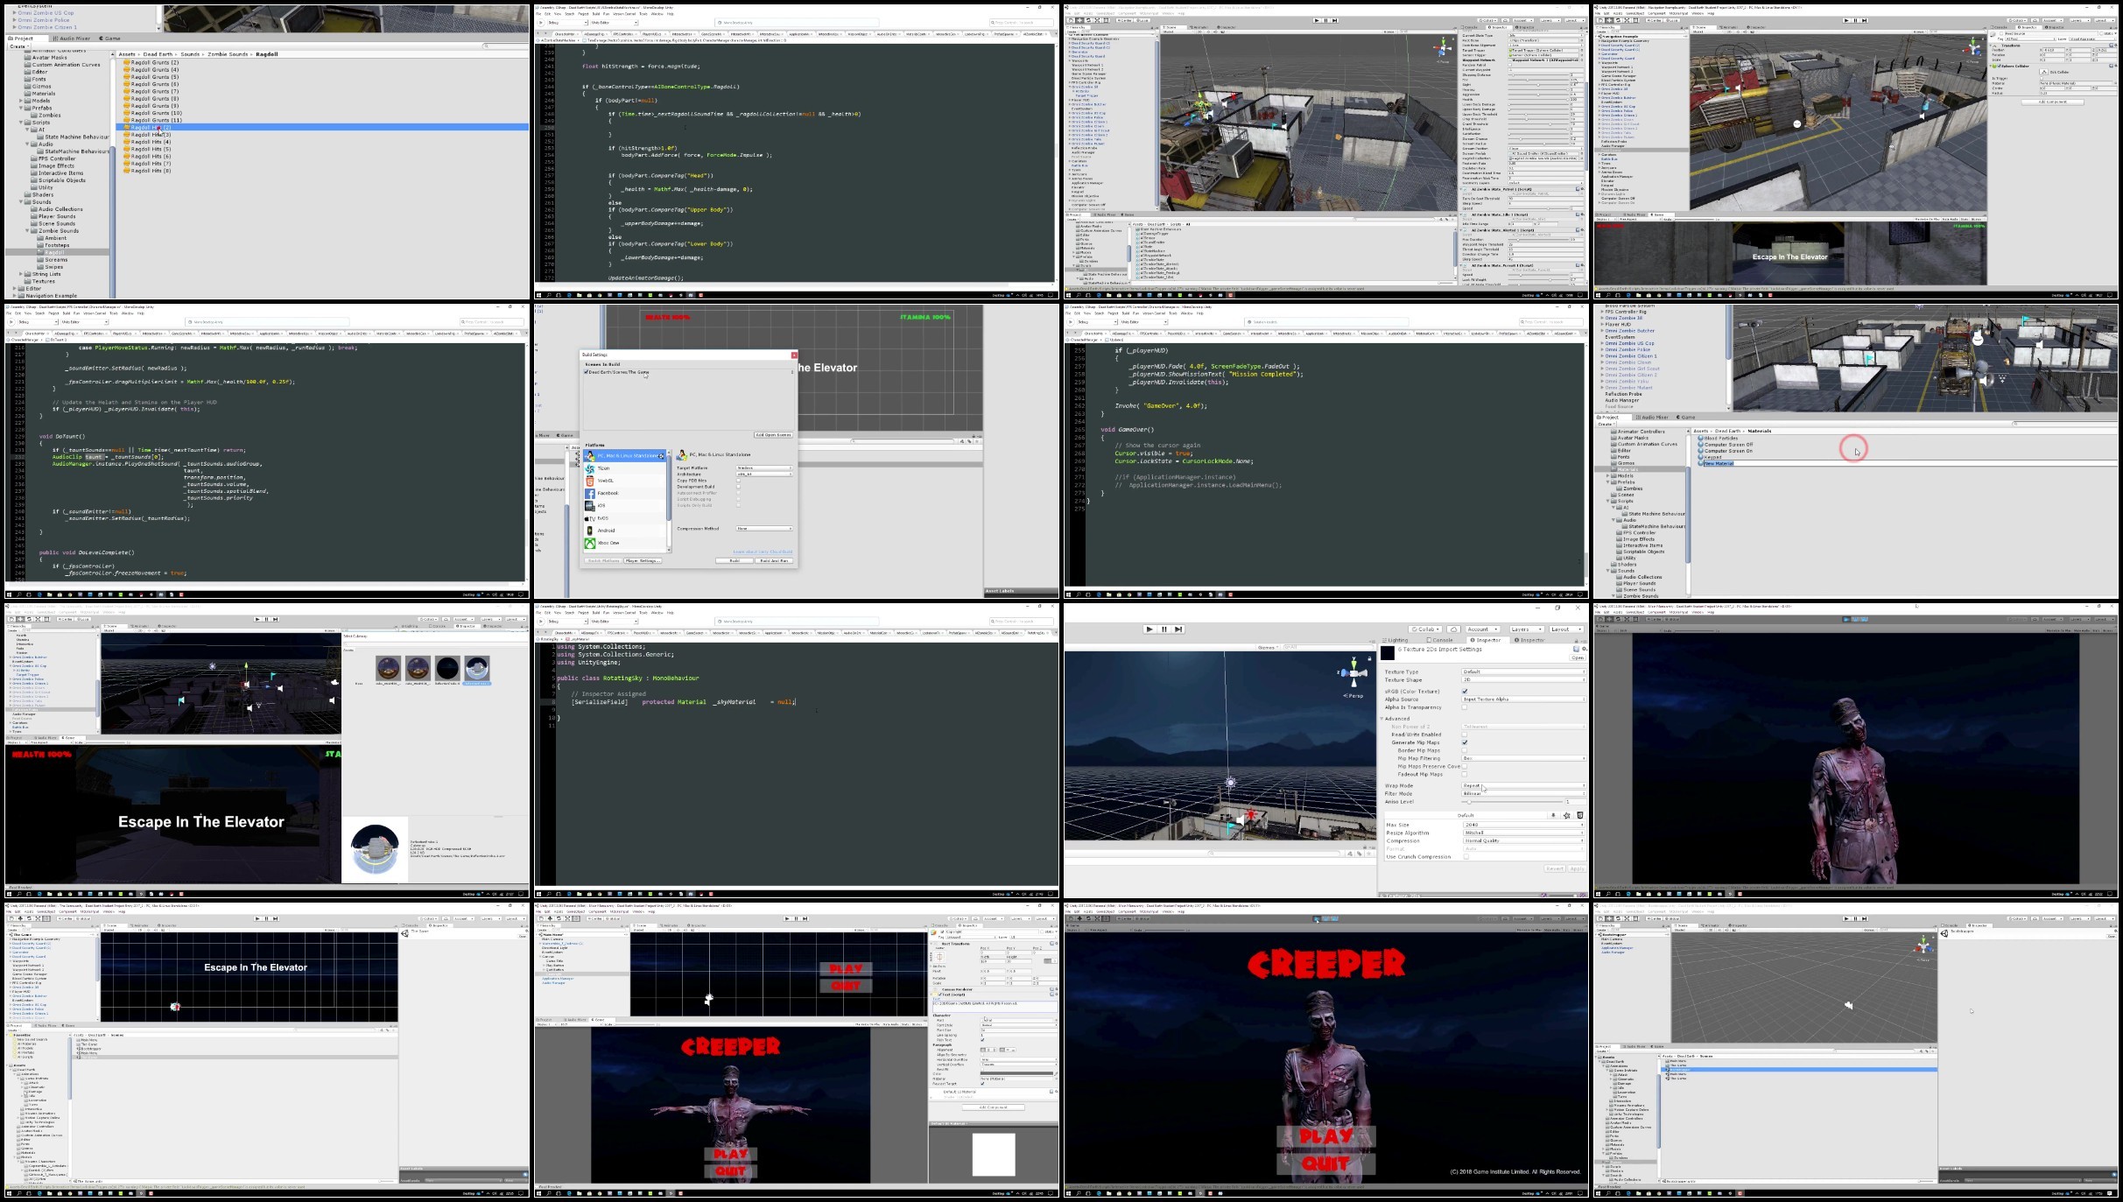This screenshot has width=2123, height=1202.
Task: Enable Border Mip Maps checkbox
Action: [1465, 750]
